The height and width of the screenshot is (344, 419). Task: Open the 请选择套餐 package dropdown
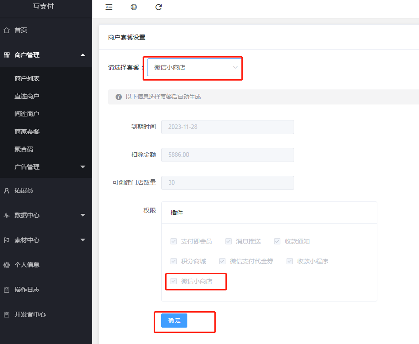tap(194, 67)
